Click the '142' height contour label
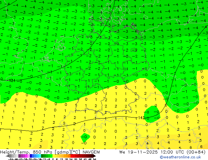208x160 pixels. click(141, 118)
